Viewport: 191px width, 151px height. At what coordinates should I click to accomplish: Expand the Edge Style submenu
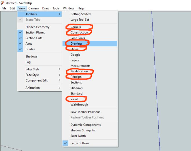(40, 69)
